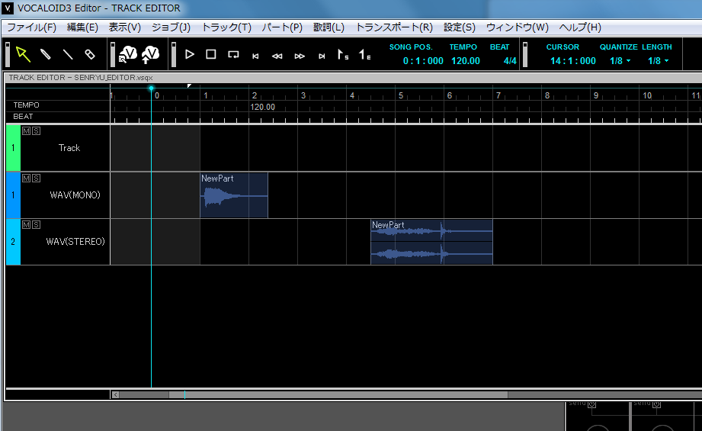Select the NewPart clip on WAV(MONO)
This screenshot has height=431, width=702.
click(x=234, y=195)
